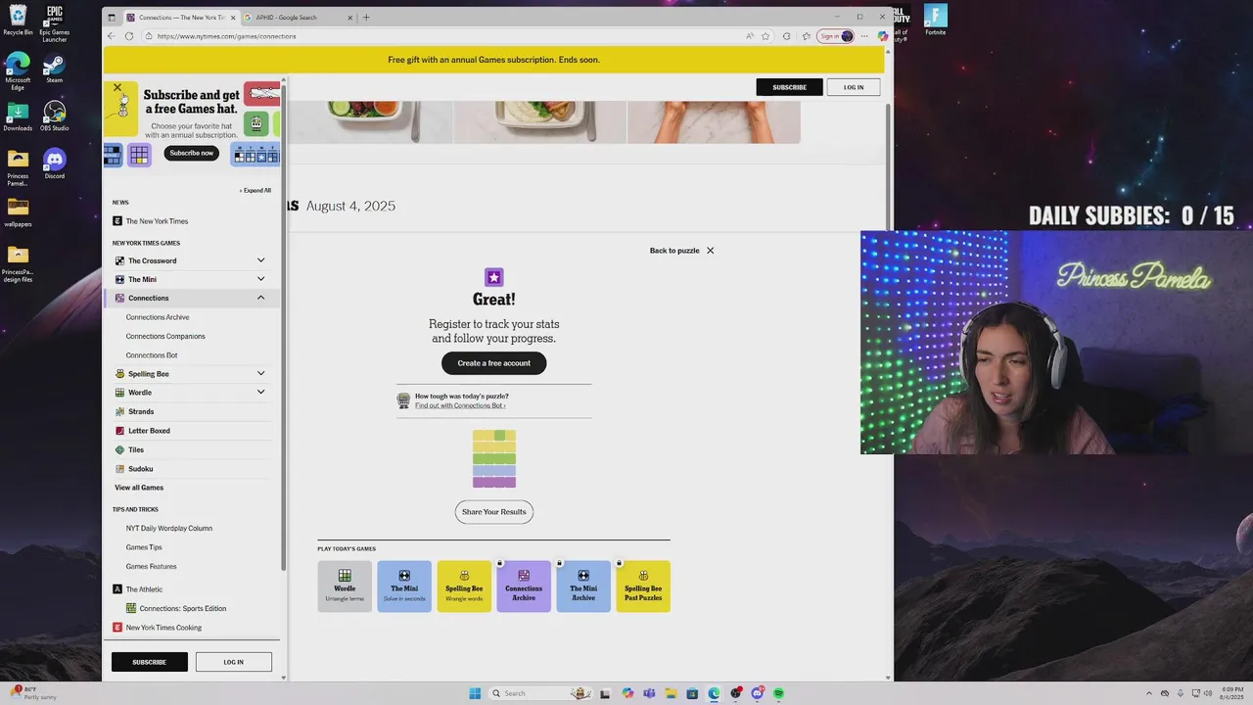The width and height of the screenshot is (1253, 705).
Task: Click the Wordle game card
Action: pos(345,587)
